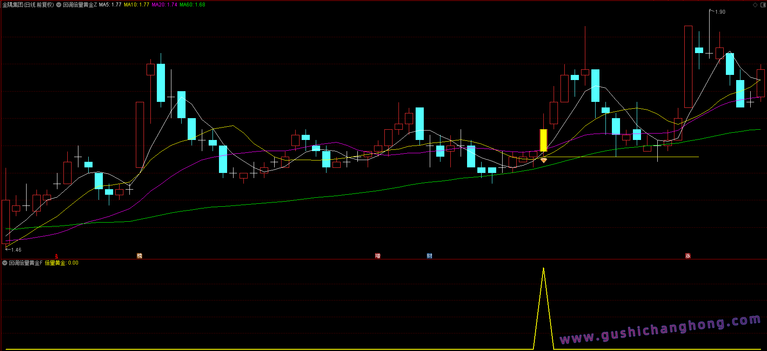Click the 榜 event marker icon
Image resolution: width=767 pixels, height=351 pixels.
click(x=139, y=256)
